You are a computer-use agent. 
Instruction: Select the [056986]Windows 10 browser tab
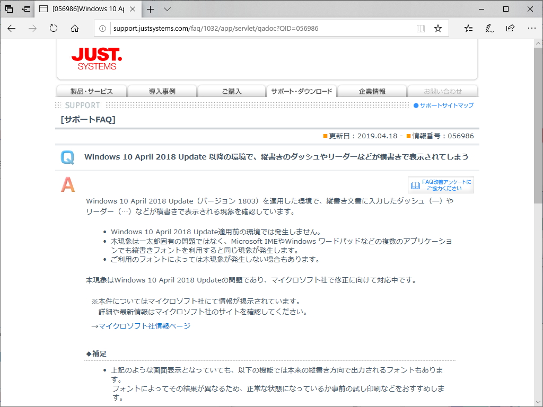click(x=88, y=9)
